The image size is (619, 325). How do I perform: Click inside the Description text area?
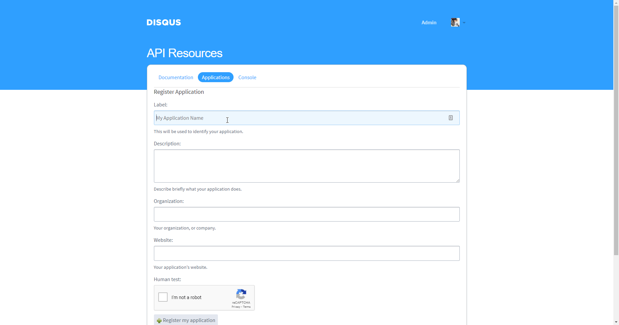(306, 166)
